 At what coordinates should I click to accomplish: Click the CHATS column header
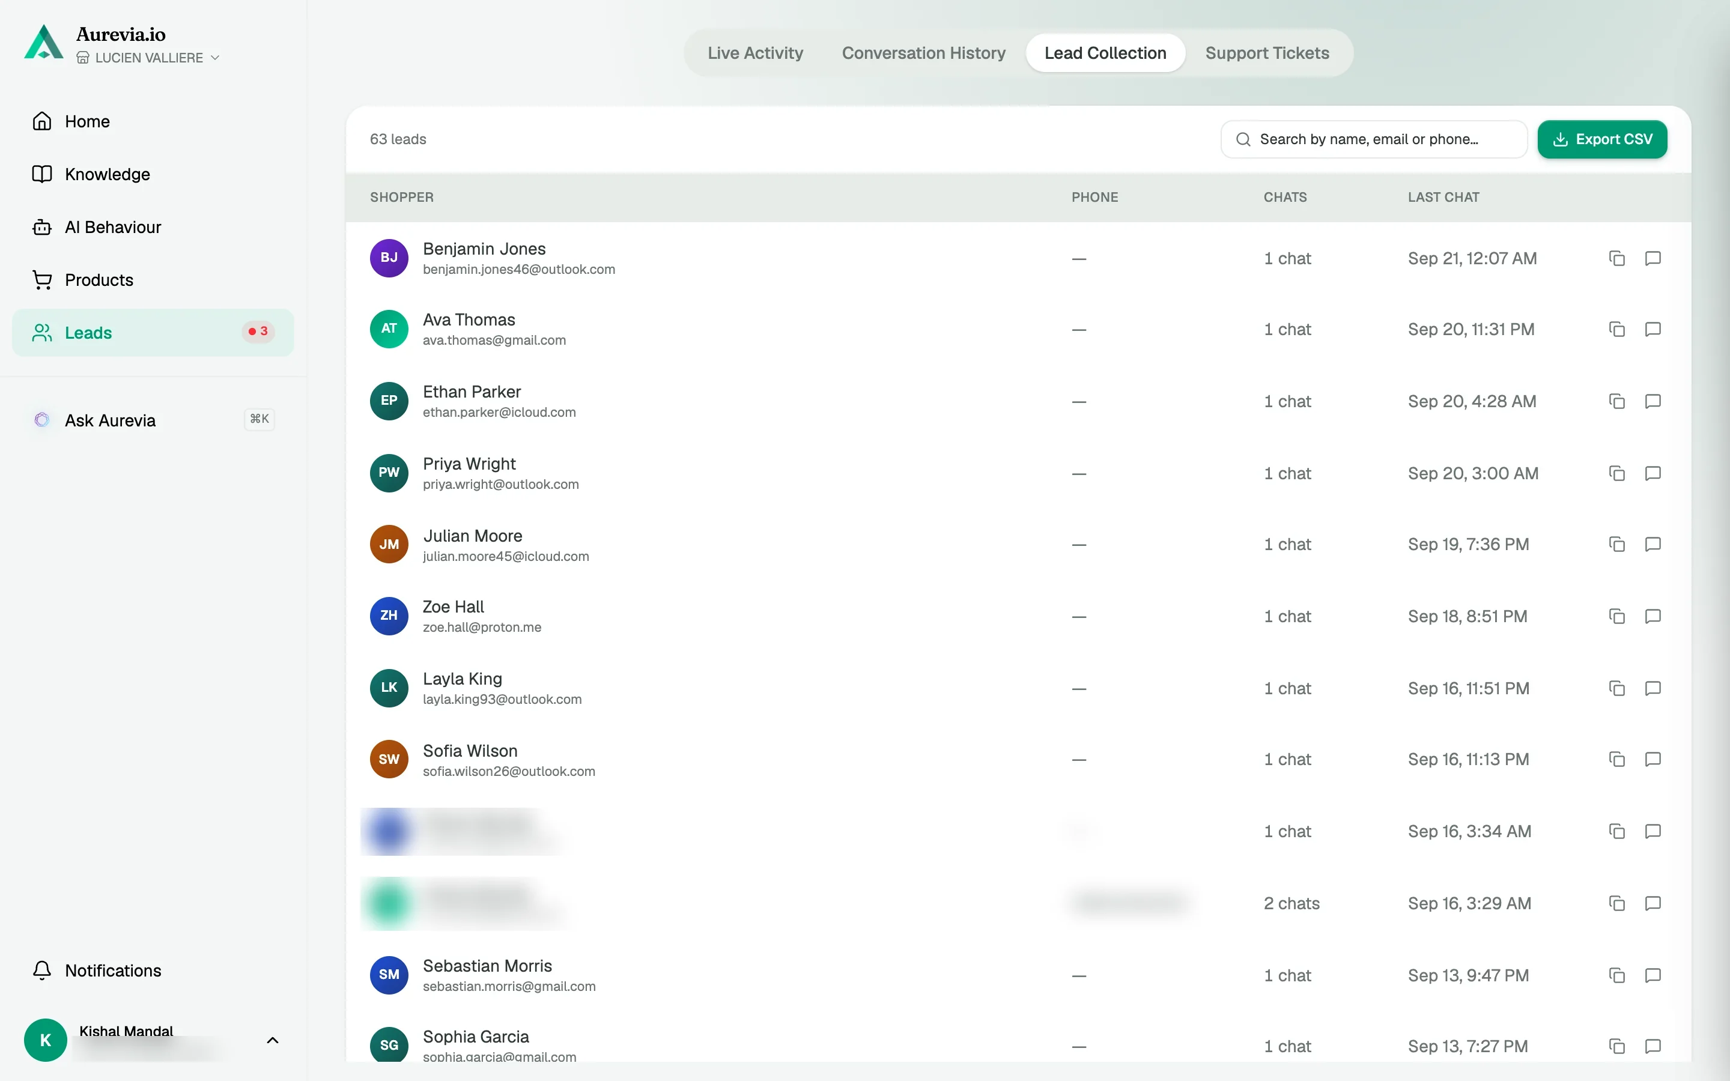pyautogui.click(x=1285, y=198)
